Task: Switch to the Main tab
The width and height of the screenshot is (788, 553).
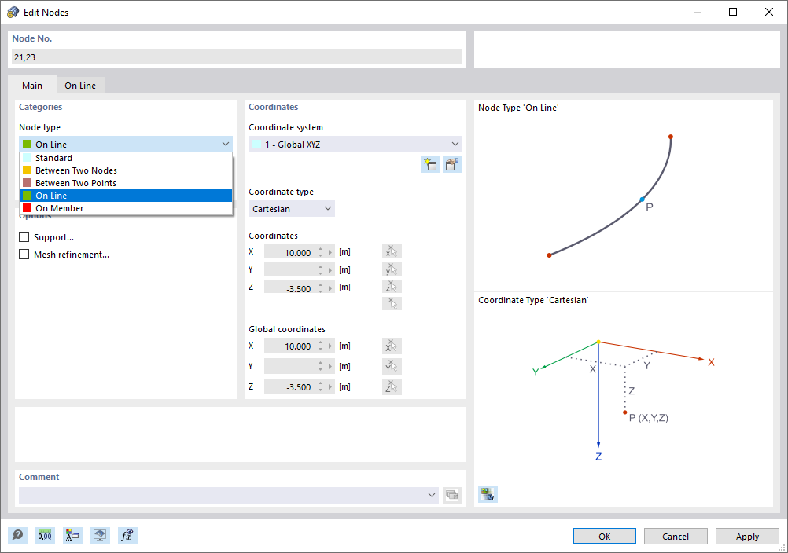Action: tap(32, 86)
